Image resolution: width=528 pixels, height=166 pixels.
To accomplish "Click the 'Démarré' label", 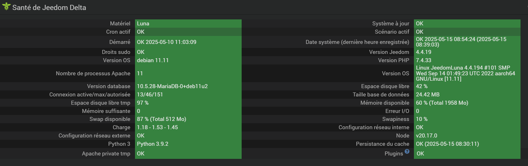I will 120,42.
